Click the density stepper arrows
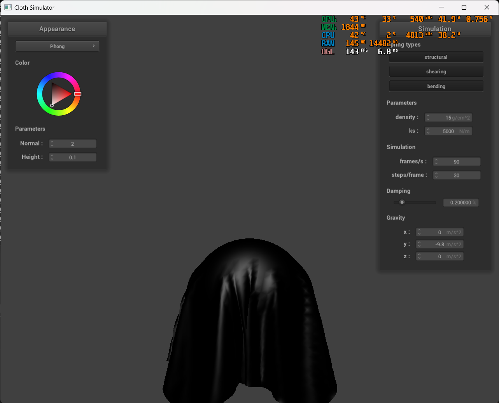The width and height of the screenshot is (499, 403). (428, 118)
